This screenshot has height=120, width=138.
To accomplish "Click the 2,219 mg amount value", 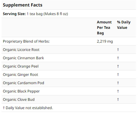I will point(105,41).
